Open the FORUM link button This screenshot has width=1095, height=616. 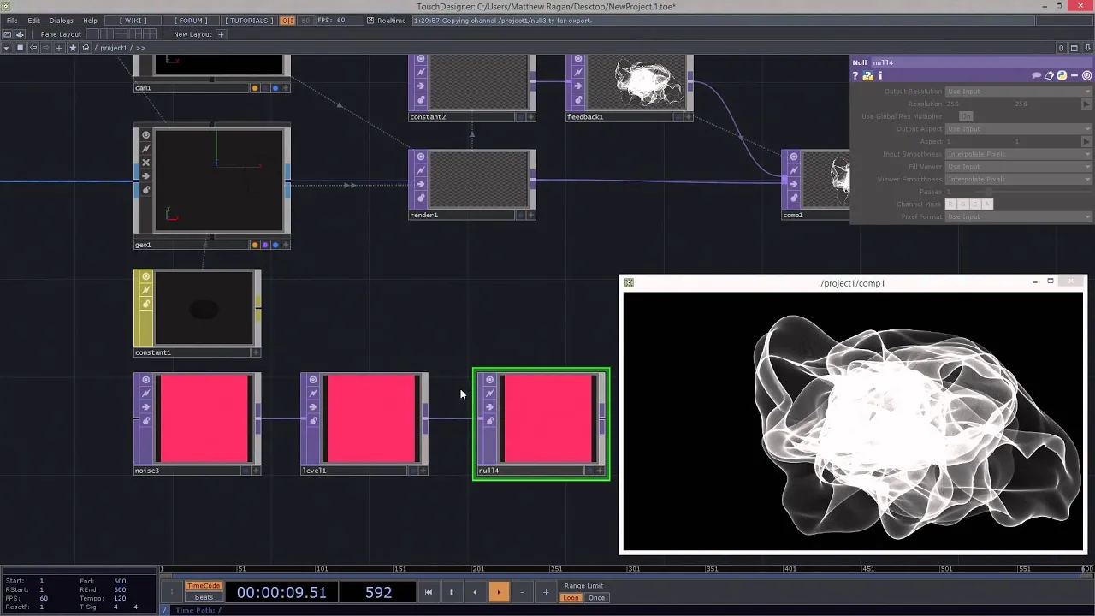[x=191, y=20]
